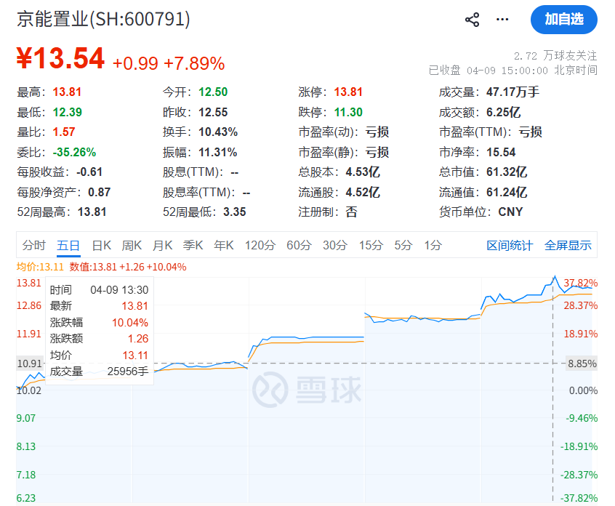615x506 pixels.
Task: Click the 加自选 button to add to watchlist
Action: point(564,20)
